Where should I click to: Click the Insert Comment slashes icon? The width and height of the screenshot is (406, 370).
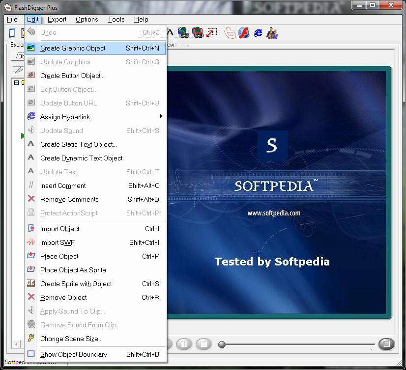tap(31, 185)
